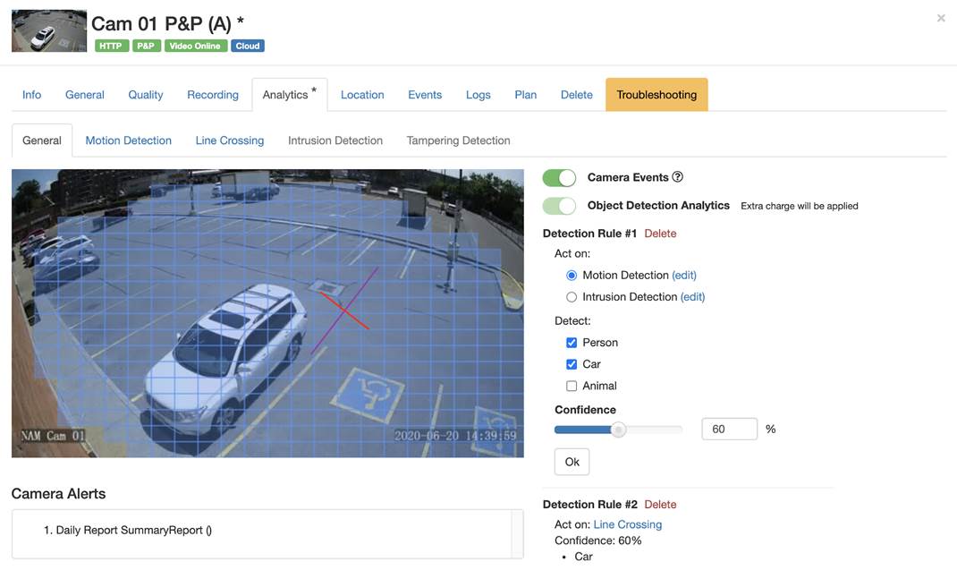
Task: Click the Cloud badge
Action: pos(248,45)
